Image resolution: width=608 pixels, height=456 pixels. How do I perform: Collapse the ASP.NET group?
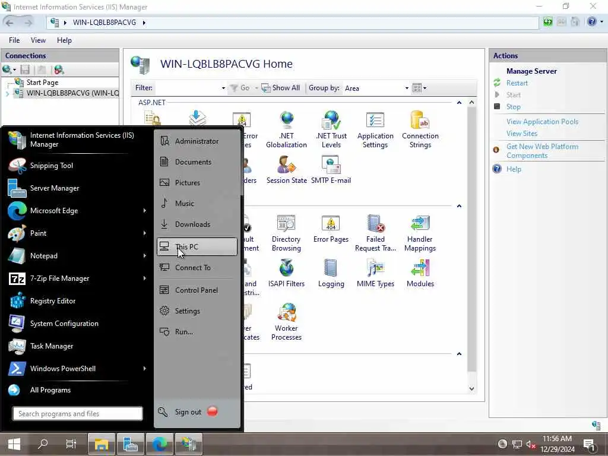(459, 103)
